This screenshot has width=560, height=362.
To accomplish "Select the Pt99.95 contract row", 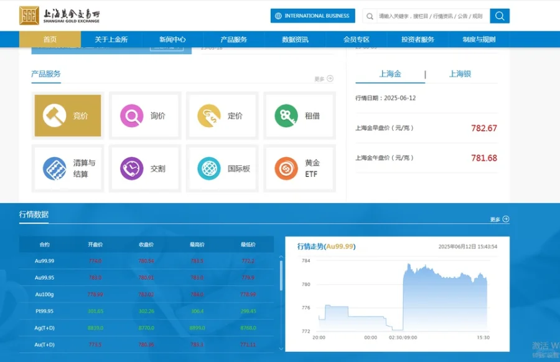I will pyautogui.click(x=146, y=311).
